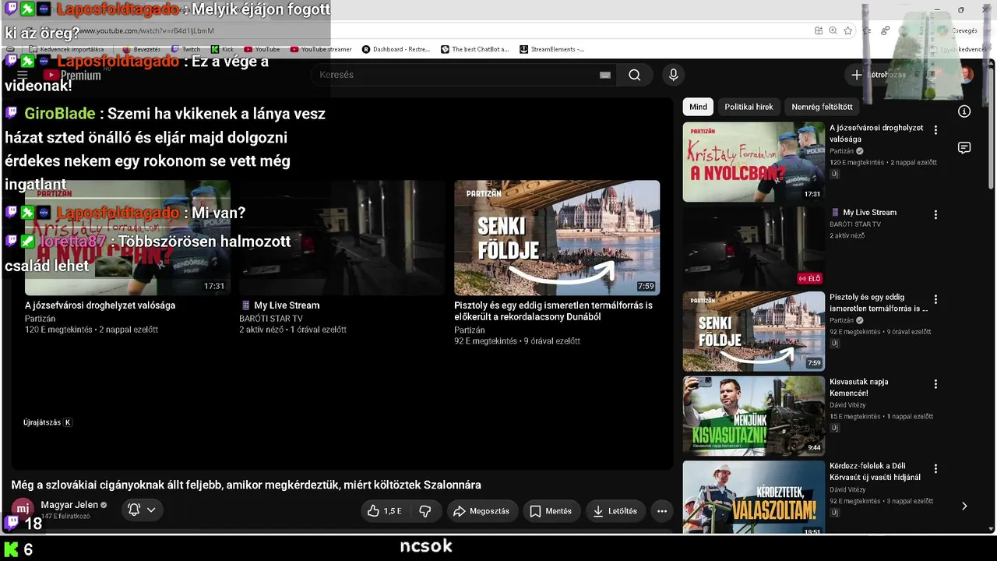Open the live chat panel icon
This screenshot has width=997, height=561.
(964, 148)
